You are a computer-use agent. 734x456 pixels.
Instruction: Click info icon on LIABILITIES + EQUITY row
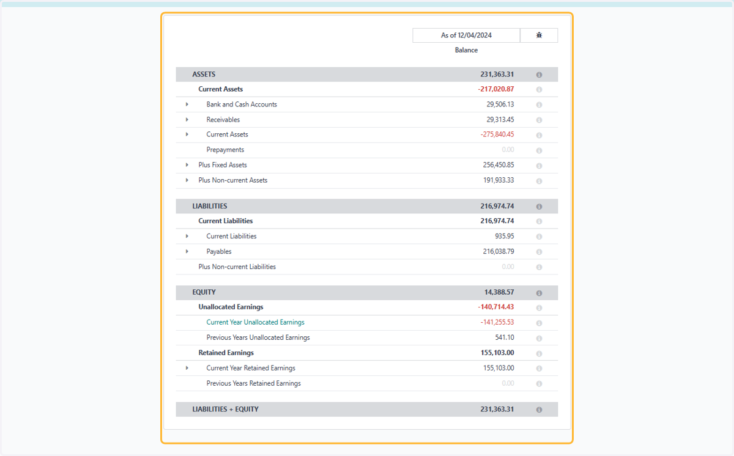(539, 410)
